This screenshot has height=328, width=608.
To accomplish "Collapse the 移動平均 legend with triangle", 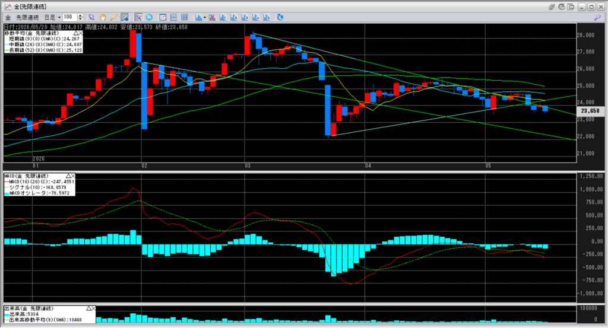I will (76, 34).
